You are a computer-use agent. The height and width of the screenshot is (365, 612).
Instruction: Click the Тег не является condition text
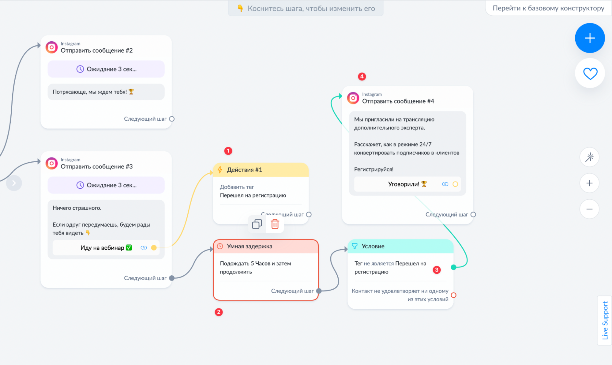pyautogui.click(x=390, y=268)
